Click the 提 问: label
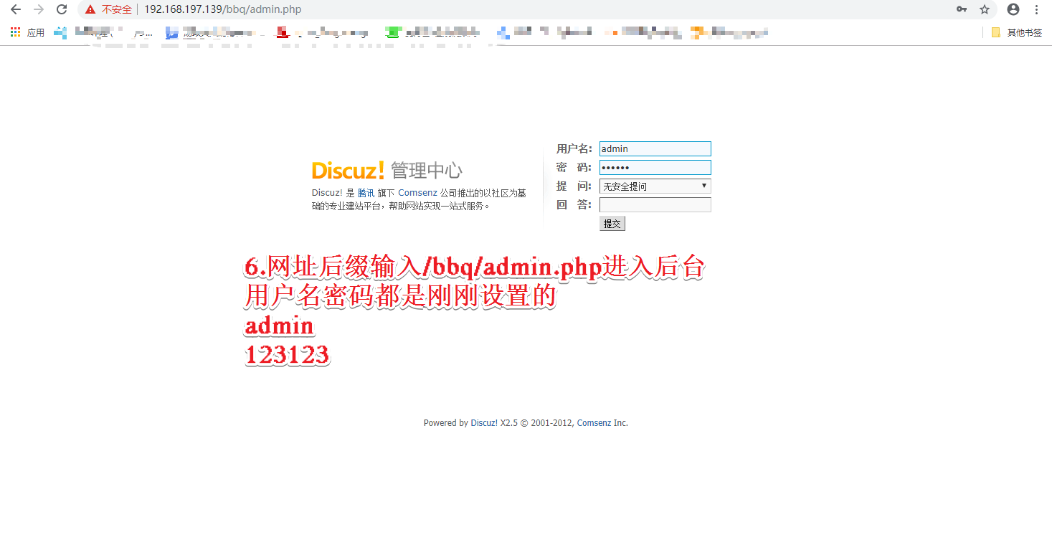The image size is (1052, 545). 574,186
